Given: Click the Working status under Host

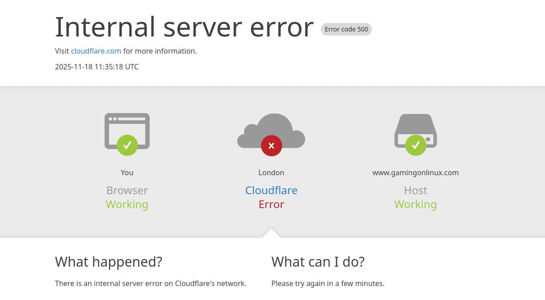Looking at the screenshot, I should 415,204.
